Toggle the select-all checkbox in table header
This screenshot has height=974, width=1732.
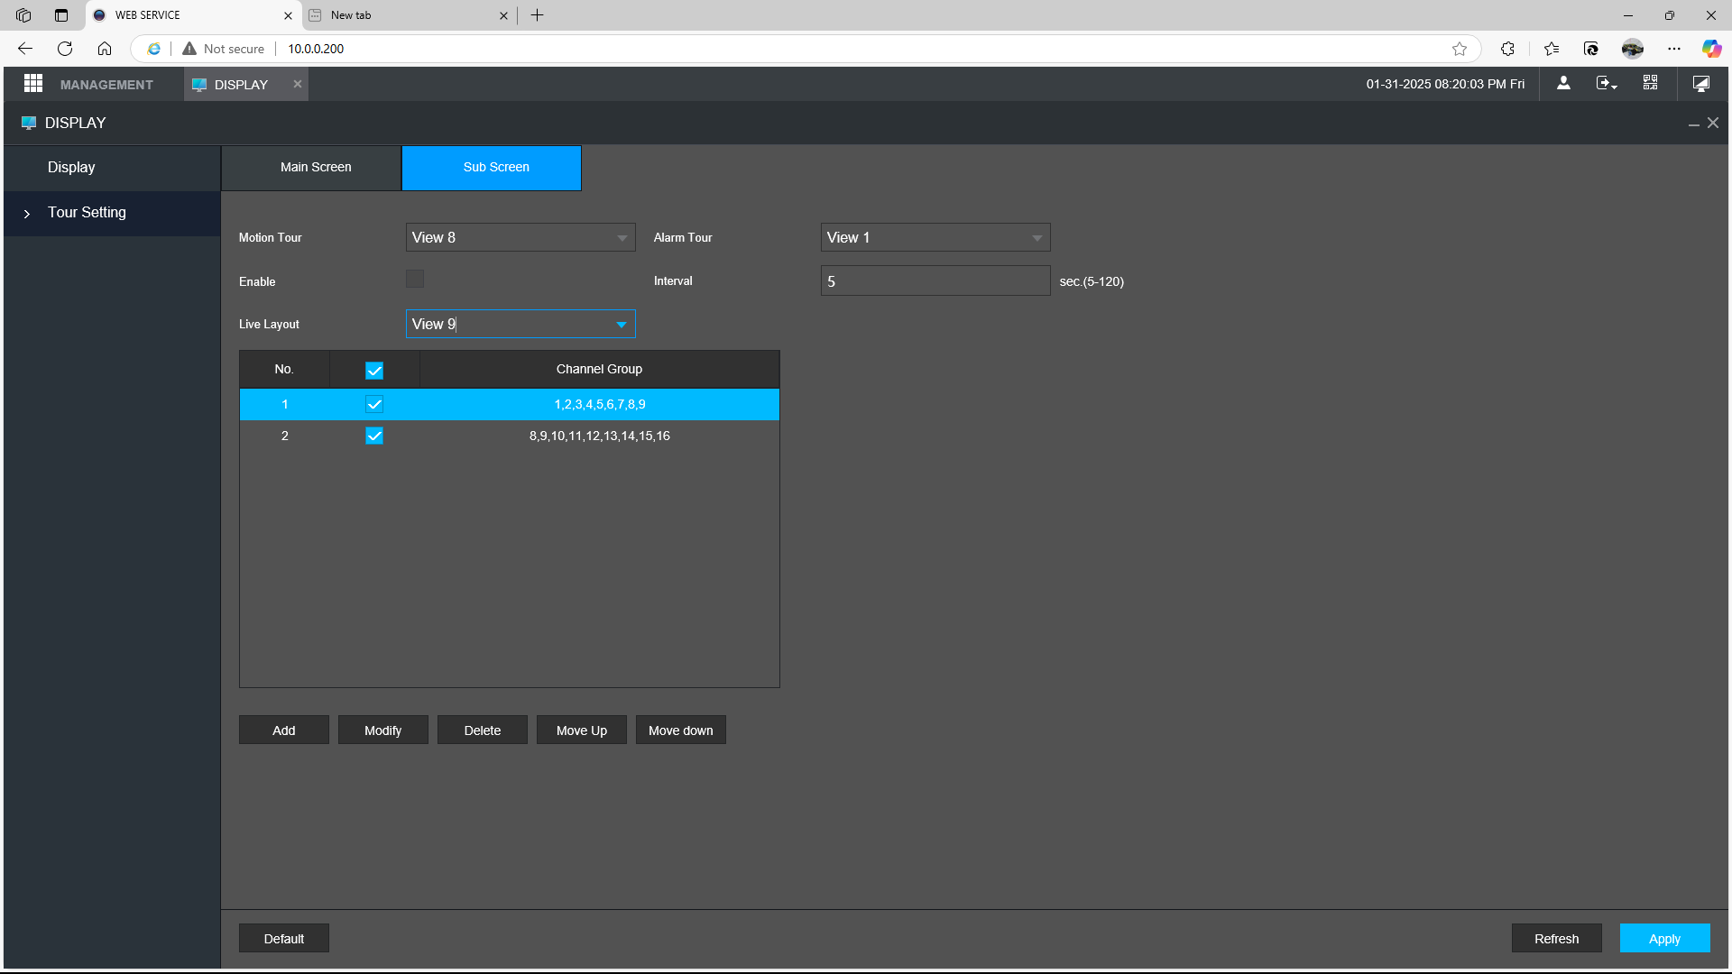point(374,371)
